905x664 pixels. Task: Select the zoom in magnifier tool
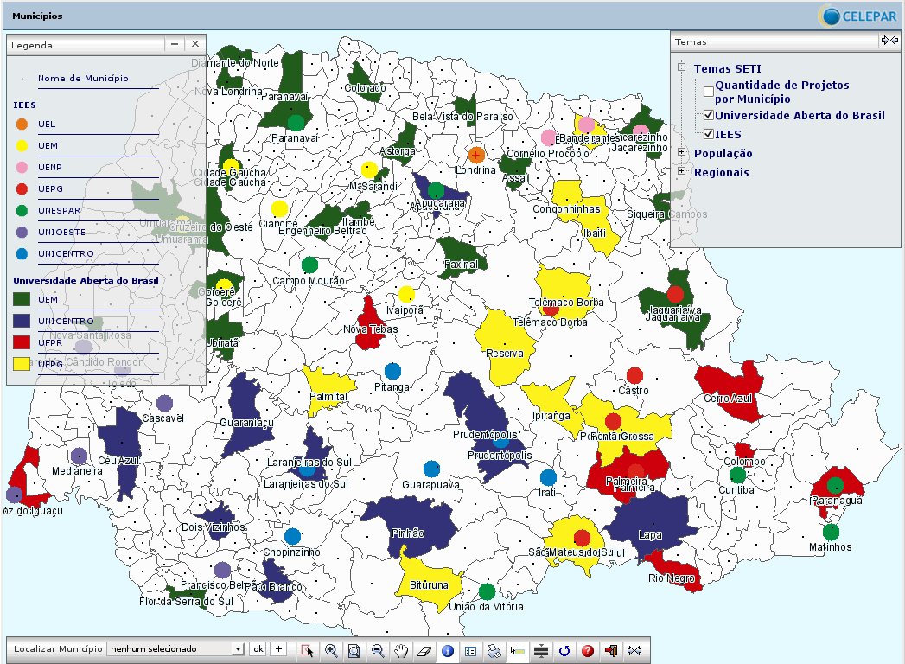pyautogui.click(x=330, y=650)
